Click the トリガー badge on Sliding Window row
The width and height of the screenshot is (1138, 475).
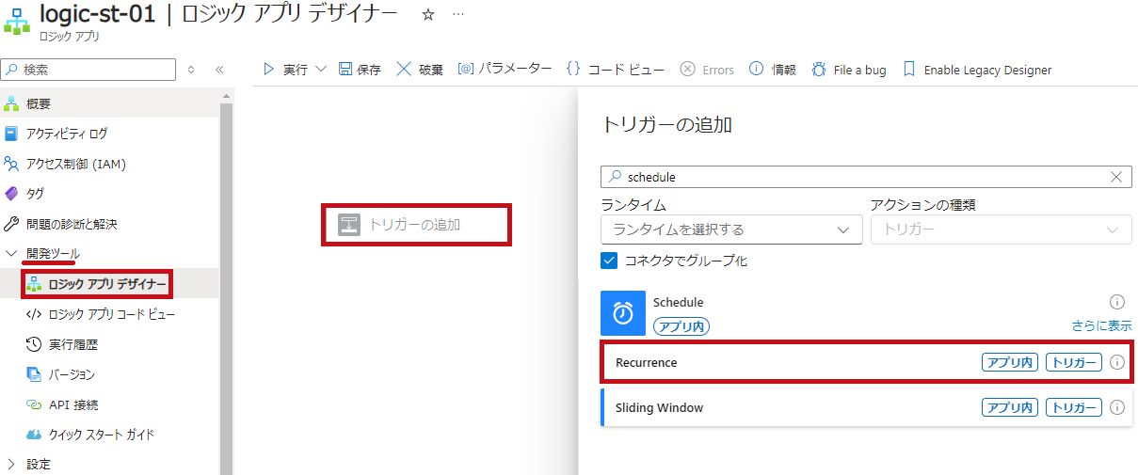tap(1074, 407)
